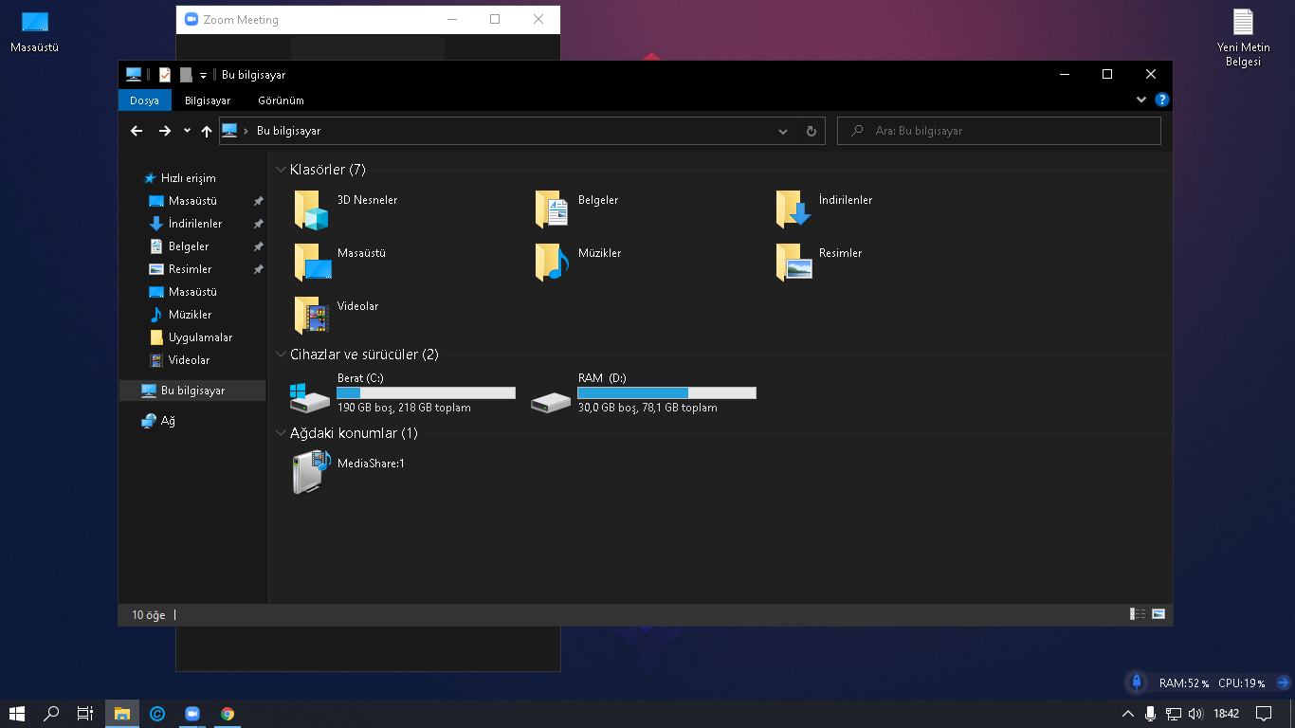The height and width of the screenshot is (728, 1295).
Task: Select the Berat (C:) drive
Action: [403, 392]
